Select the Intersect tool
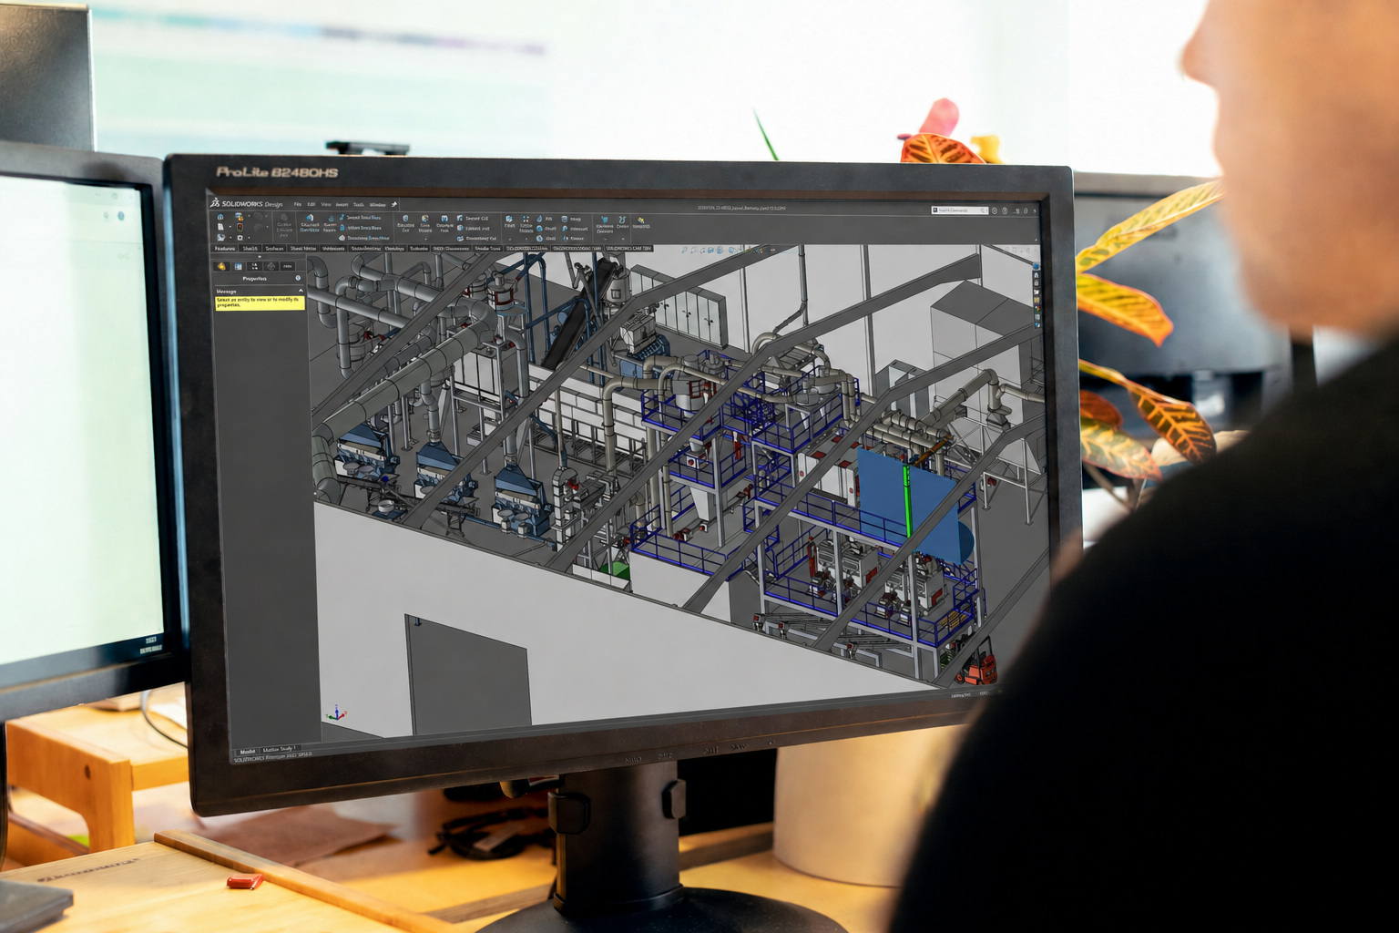Screen dimensions: 1399x933 [575, 229]
